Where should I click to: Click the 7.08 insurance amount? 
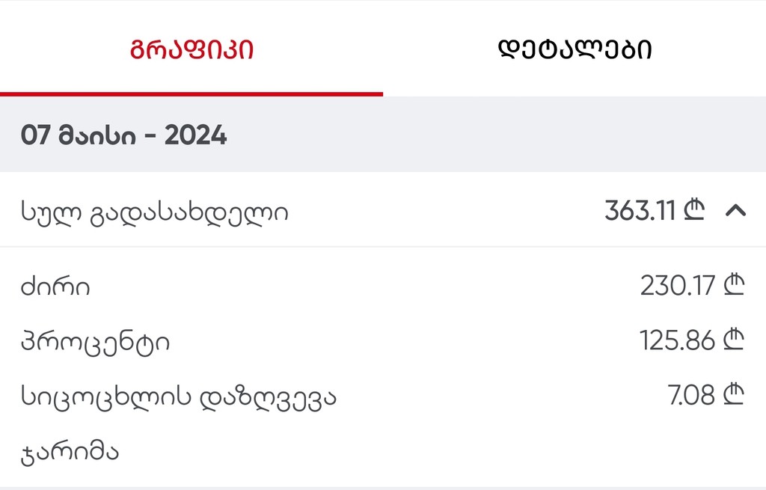[691, 395]
